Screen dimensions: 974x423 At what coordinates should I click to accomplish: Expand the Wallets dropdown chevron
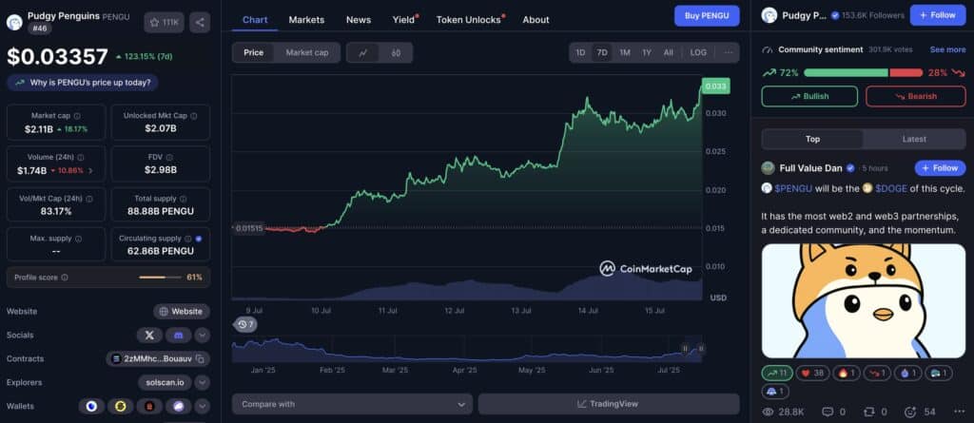tap(202, 406)
